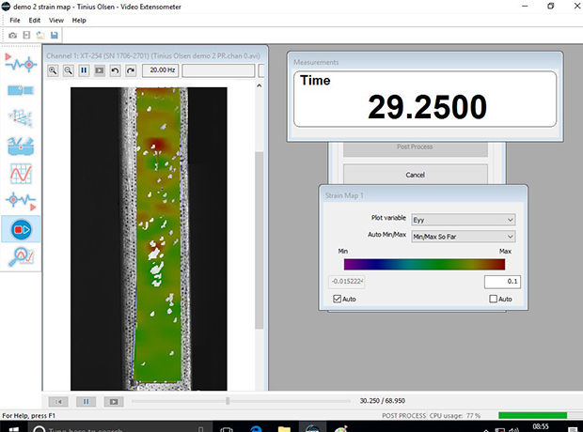Open the magnifier analysis tool in sidebar
The image size is (583, 432).
click(22, 255)
